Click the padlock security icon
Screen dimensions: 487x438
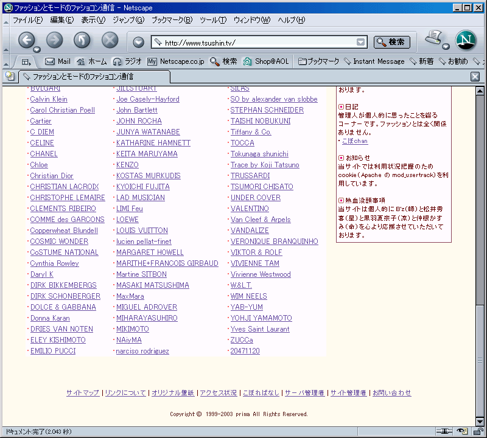478,431
